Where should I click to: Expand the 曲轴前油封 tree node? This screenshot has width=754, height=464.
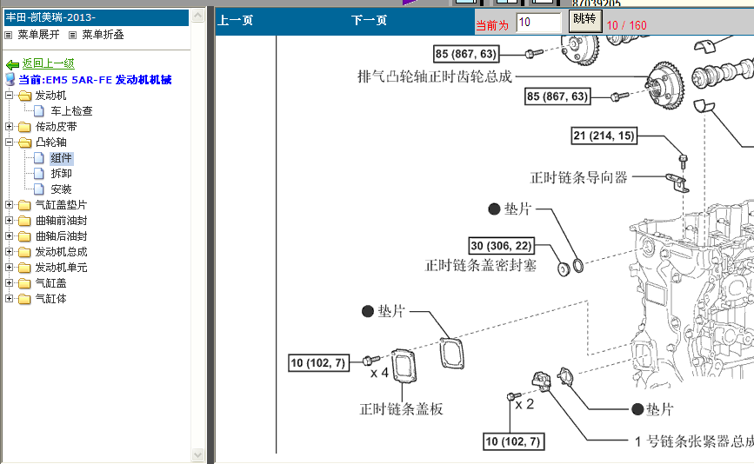pos(9,221)
